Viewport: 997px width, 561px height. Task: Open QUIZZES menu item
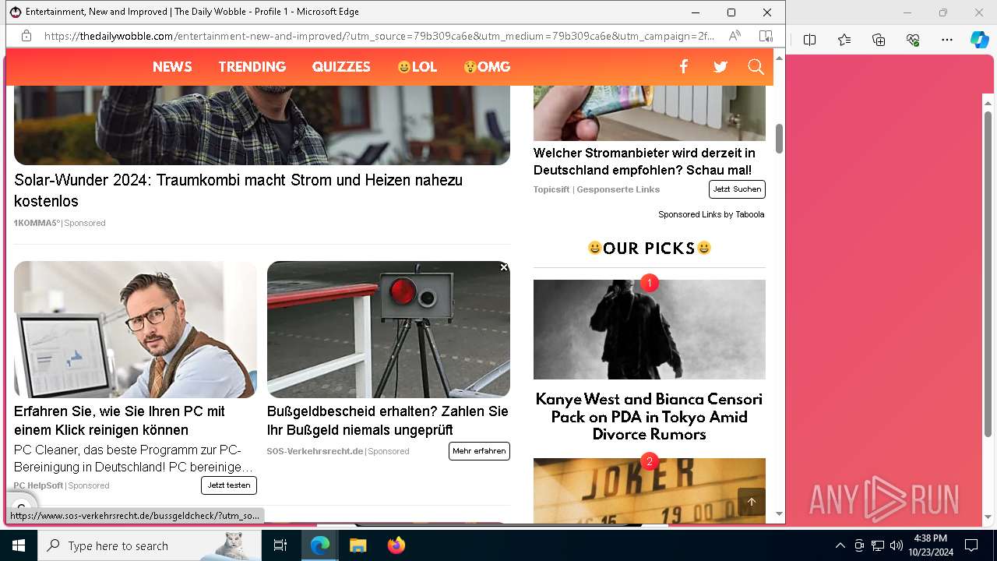point(341,67)
